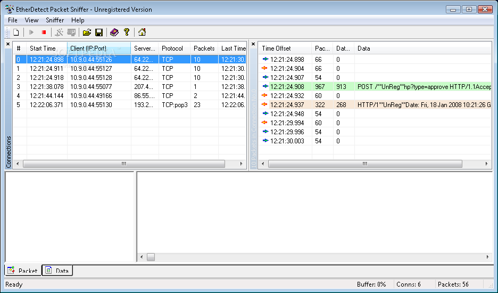Click the Data column header in packet list

point(423,48)
